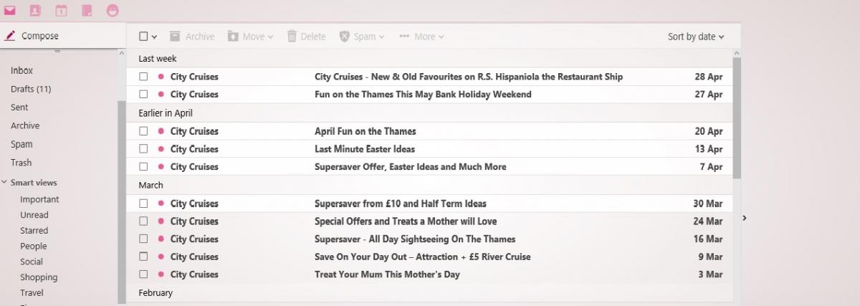This screenshot has width=860, height=306.
Task: Open the Inbox folder
Action: [x=21, y=70]
